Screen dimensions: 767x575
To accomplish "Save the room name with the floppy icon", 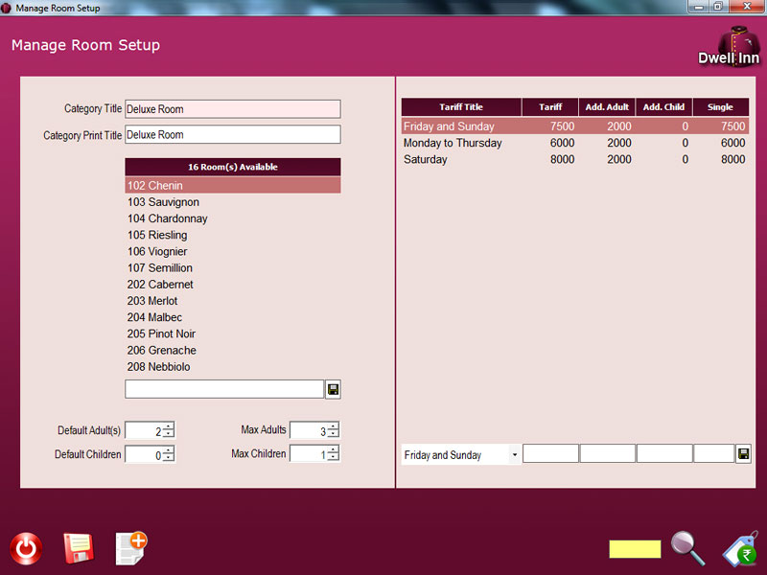I will 333,389.
